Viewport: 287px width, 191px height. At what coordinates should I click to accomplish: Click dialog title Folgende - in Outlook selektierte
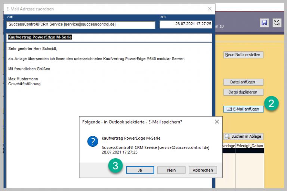[x=132, y=122]
